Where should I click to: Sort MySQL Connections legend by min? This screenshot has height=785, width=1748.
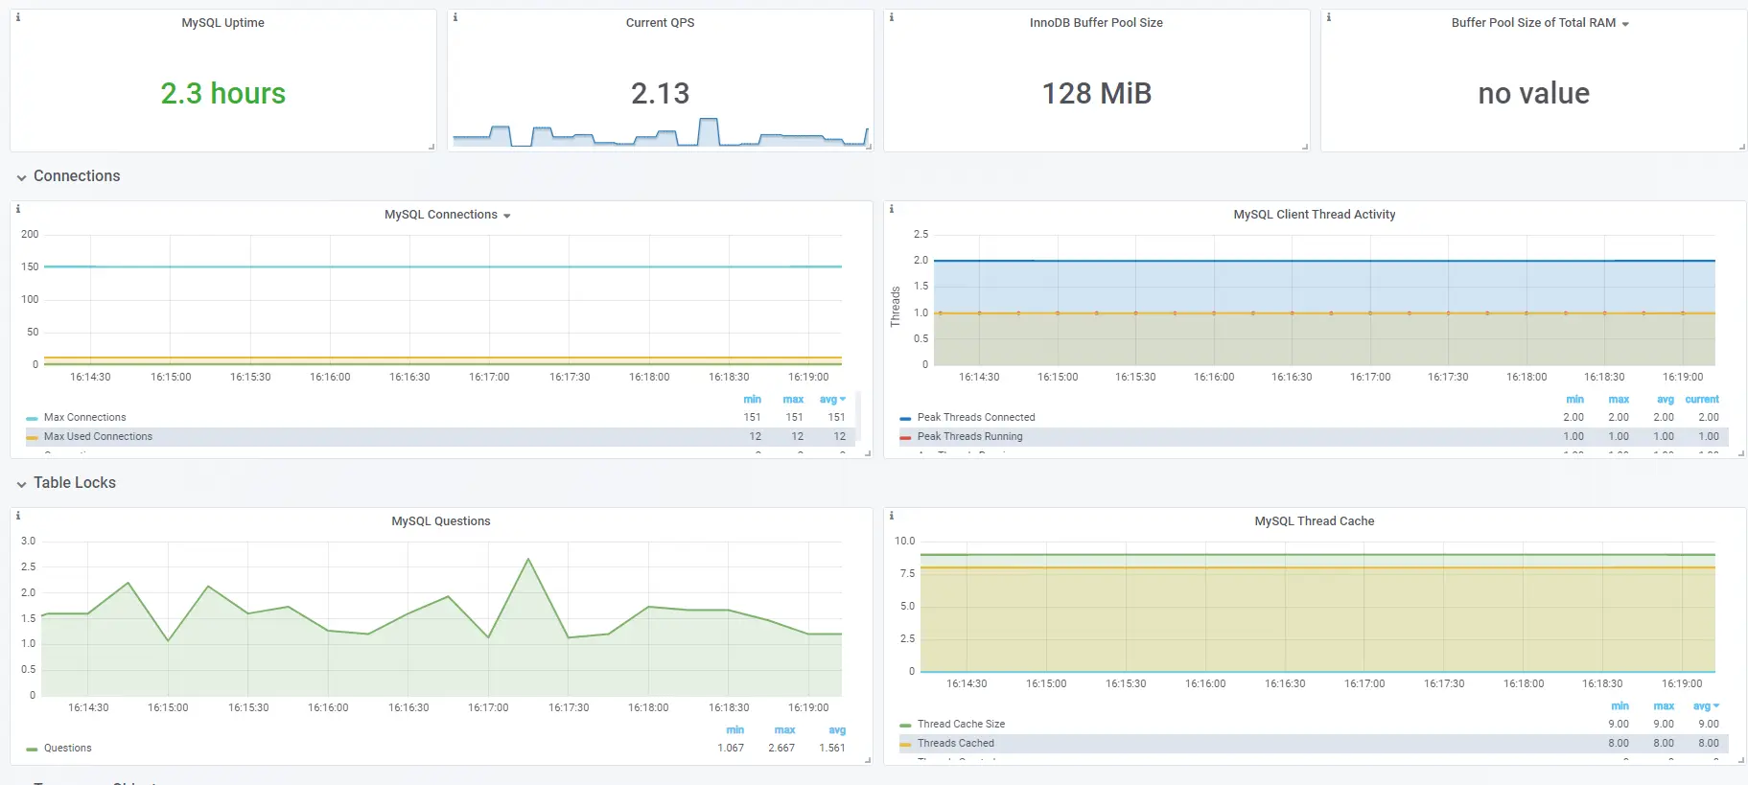coord(752,400)
